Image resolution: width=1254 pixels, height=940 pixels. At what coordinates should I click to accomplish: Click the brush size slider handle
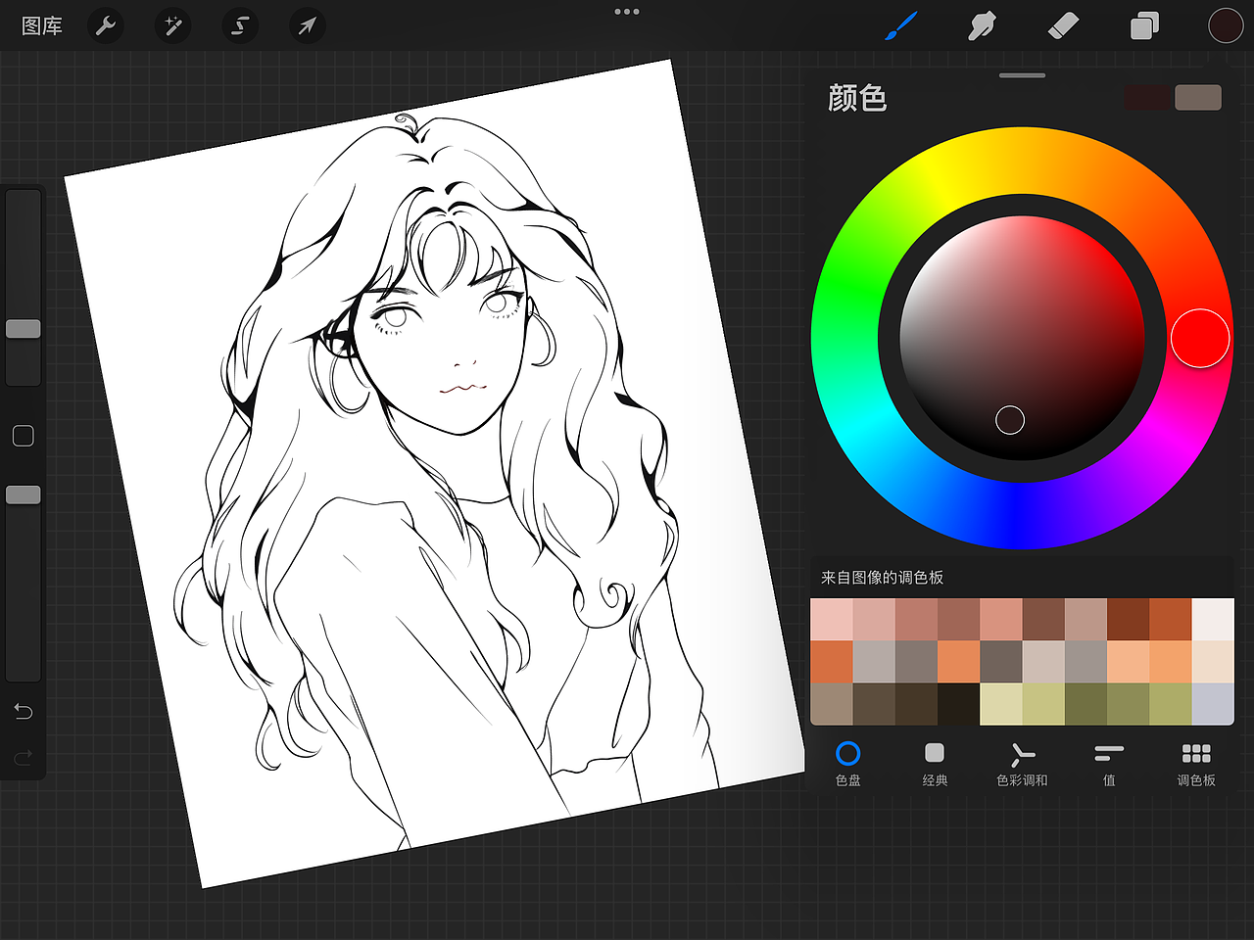click(x=24, y=329)
